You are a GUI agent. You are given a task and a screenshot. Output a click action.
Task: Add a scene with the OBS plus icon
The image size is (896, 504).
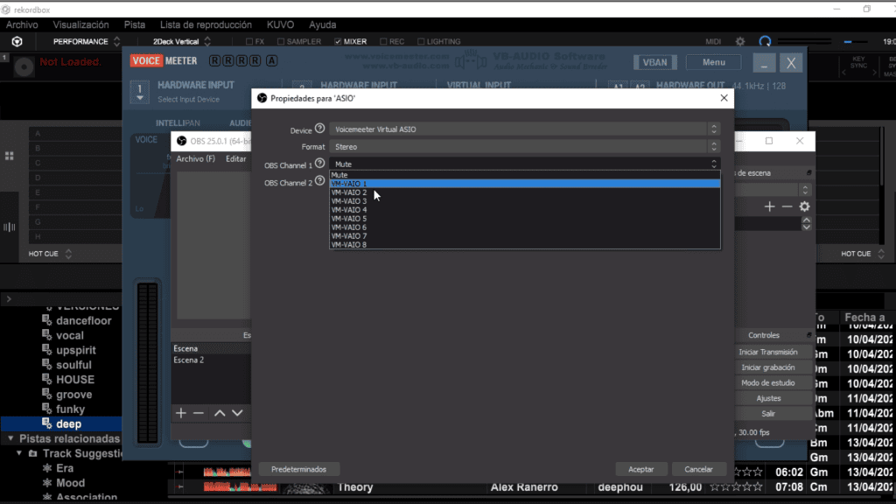(x=180, y=413)
